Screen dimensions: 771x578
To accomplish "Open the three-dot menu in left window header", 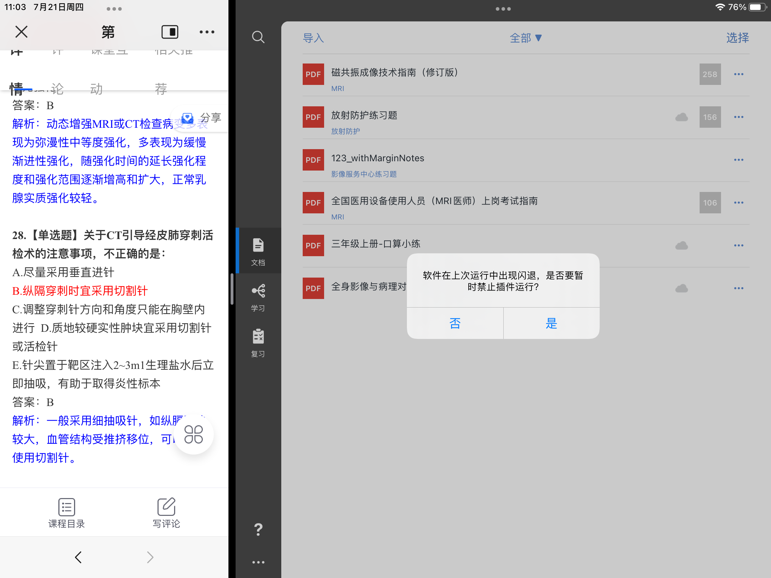I will (x=207, y=32).
